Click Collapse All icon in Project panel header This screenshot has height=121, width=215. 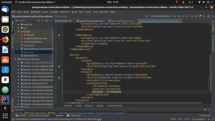42,21
